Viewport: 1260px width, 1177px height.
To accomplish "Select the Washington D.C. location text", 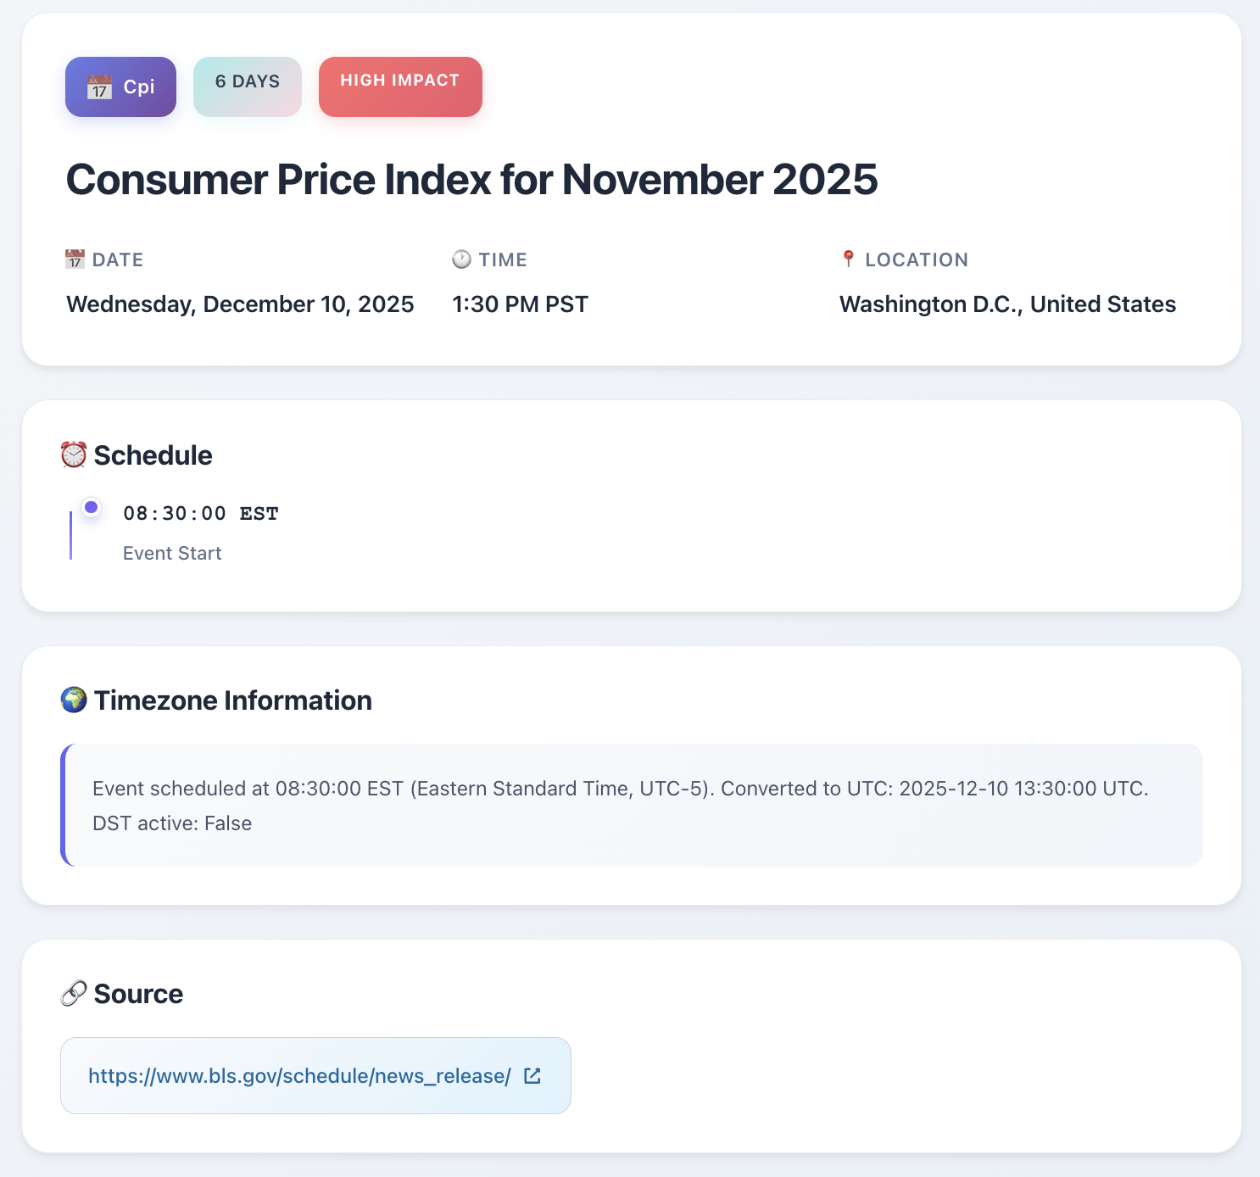I will (1007, 304).
